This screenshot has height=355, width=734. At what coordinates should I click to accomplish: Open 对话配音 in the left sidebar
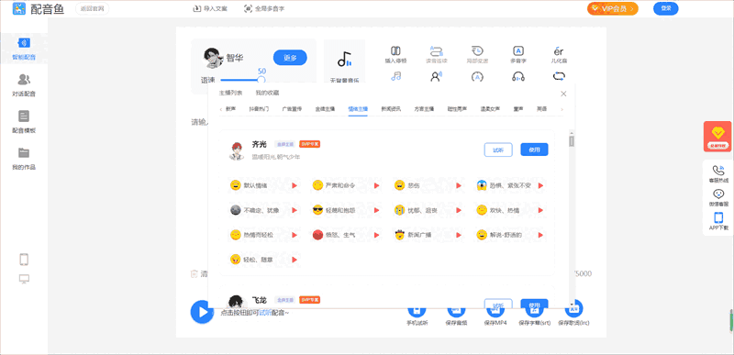pos(24,85)
